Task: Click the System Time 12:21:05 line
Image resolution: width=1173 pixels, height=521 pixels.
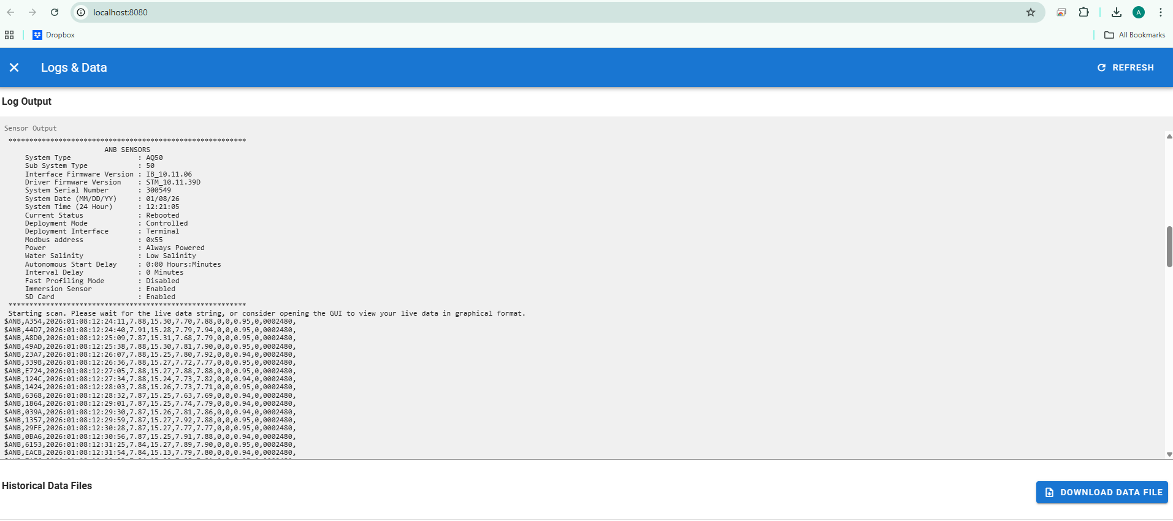Action: [x=102, y=207]
